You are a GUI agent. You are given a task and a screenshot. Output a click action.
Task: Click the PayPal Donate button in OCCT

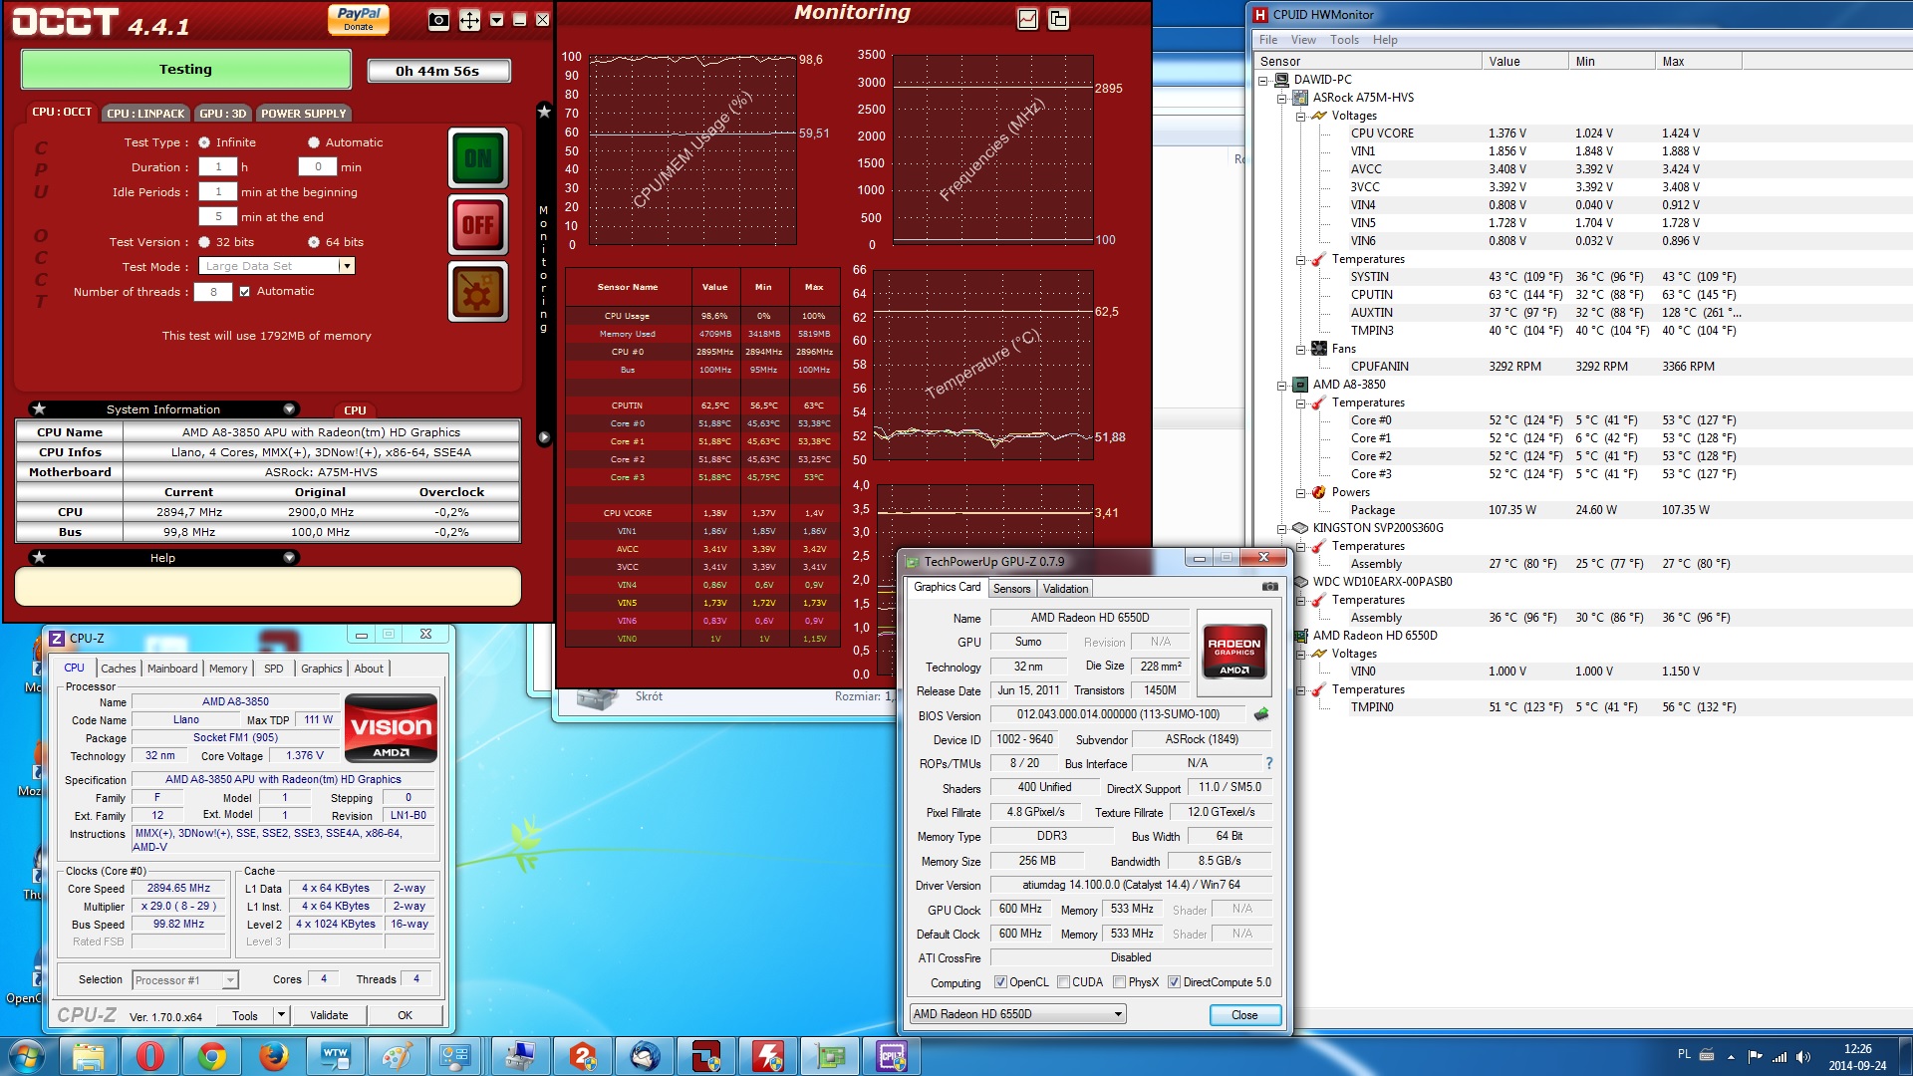click(x=358, y=18)
